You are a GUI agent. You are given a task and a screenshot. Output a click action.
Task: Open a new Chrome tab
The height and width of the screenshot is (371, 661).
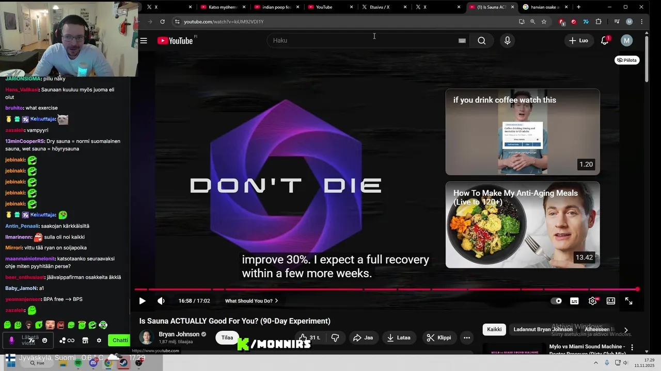pos(578,7)
